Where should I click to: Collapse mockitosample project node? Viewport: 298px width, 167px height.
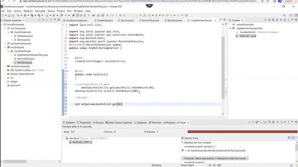(2, 25)
